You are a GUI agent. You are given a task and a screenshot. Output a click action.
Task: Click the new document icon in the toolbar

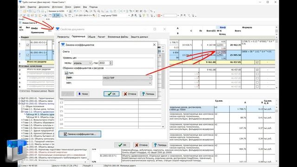[20, 11]
